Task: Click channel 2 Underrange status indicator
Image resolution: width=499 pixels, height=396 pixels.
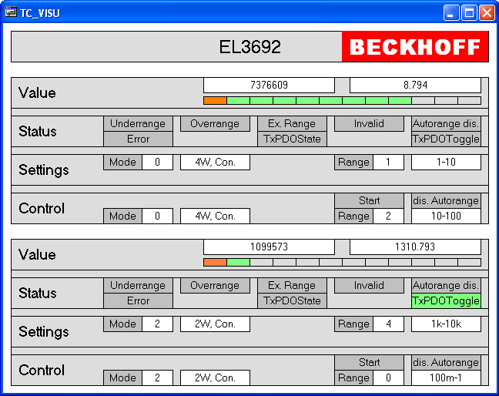Action: click(138, 285)
